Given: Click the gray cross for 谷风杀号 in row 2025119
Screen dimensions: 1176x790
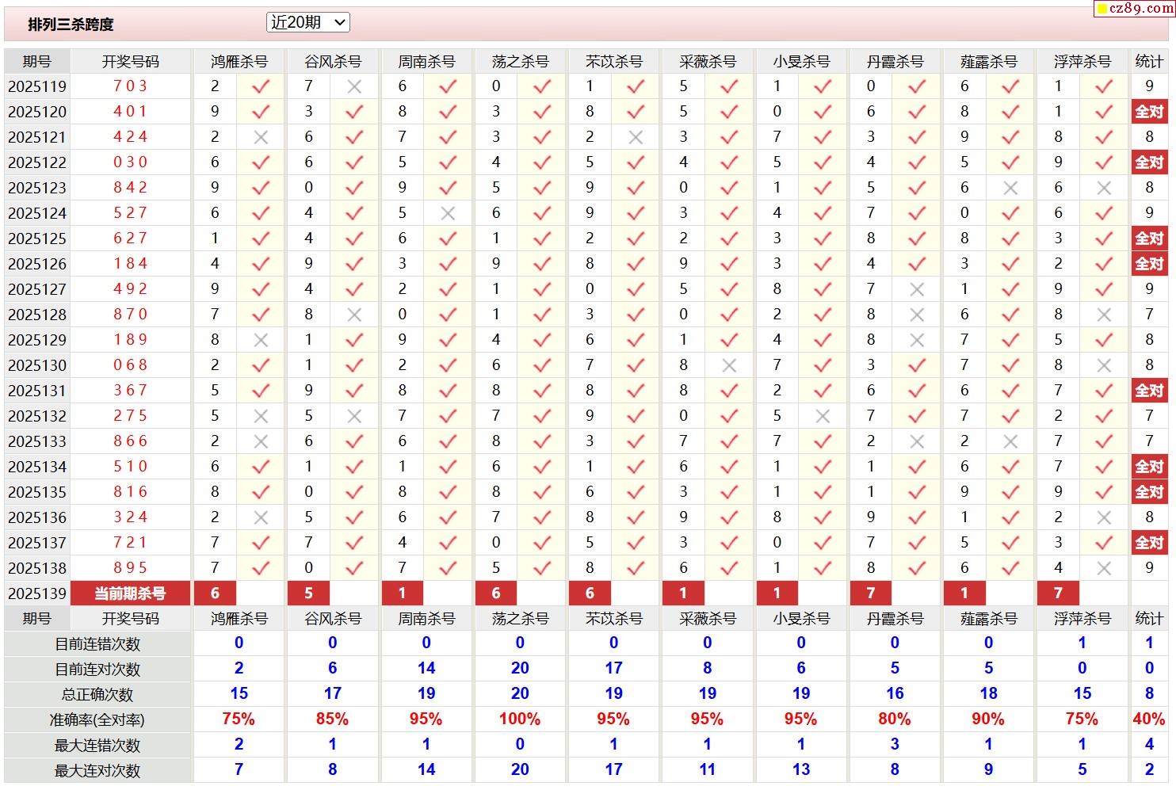Looking at the screenshot, I should coord(354,86).
